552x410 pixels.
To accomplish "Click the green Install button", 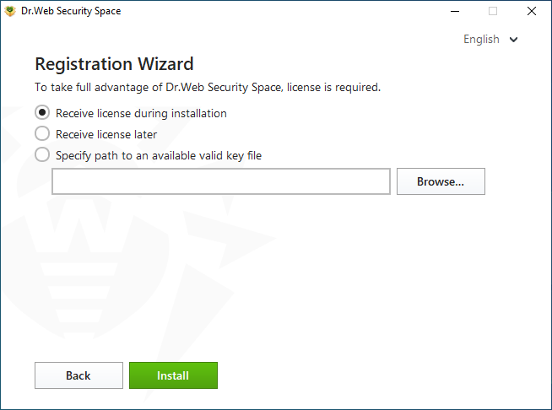I will 173,375.
